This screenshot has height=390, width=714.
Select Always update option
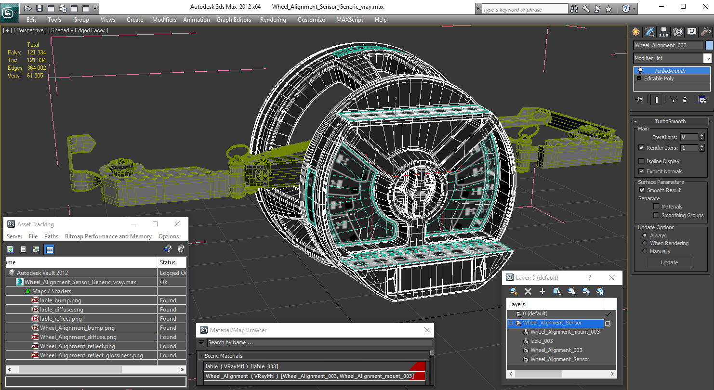click(645, 235)
